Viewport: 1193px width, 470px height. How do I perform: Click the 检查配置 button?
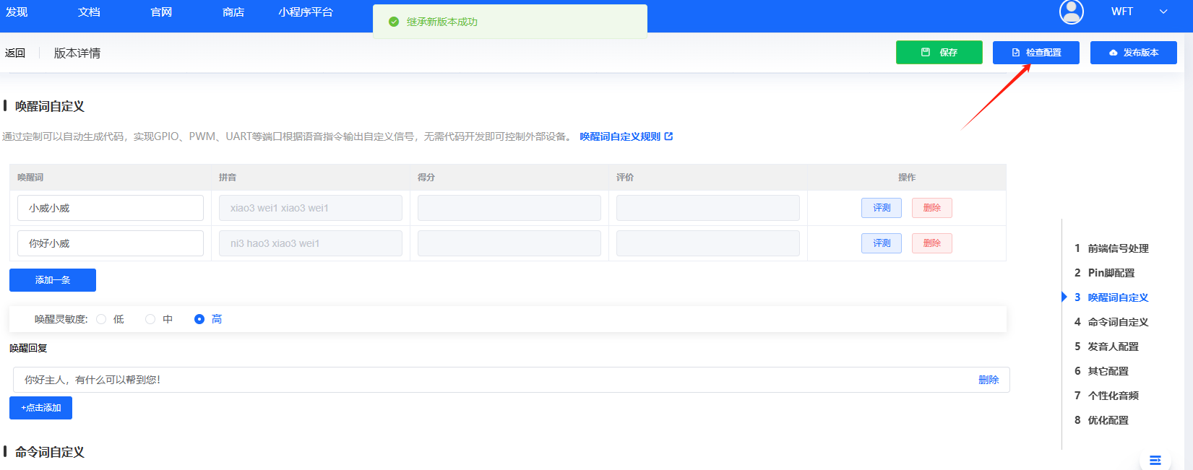click(x=1035, y=53)
